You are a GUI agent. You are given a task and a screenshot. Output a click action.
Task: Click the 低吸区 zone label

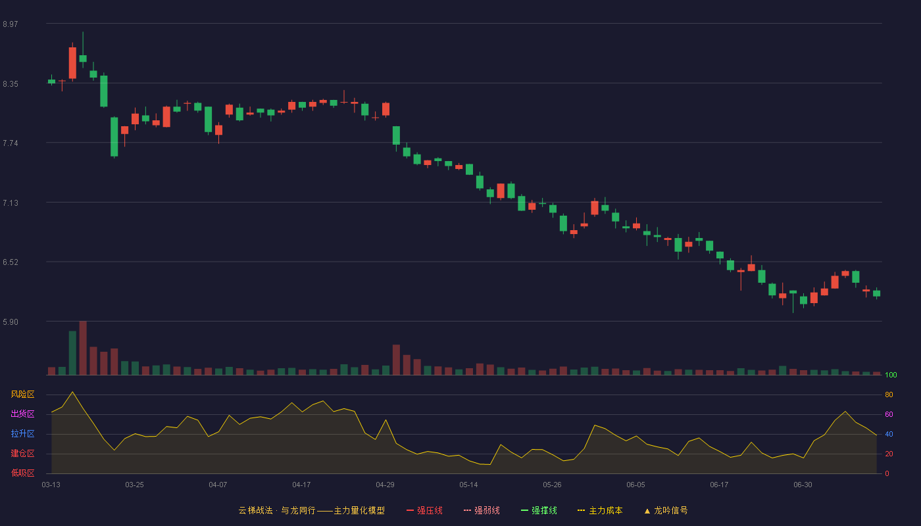[x=22, y=473]
